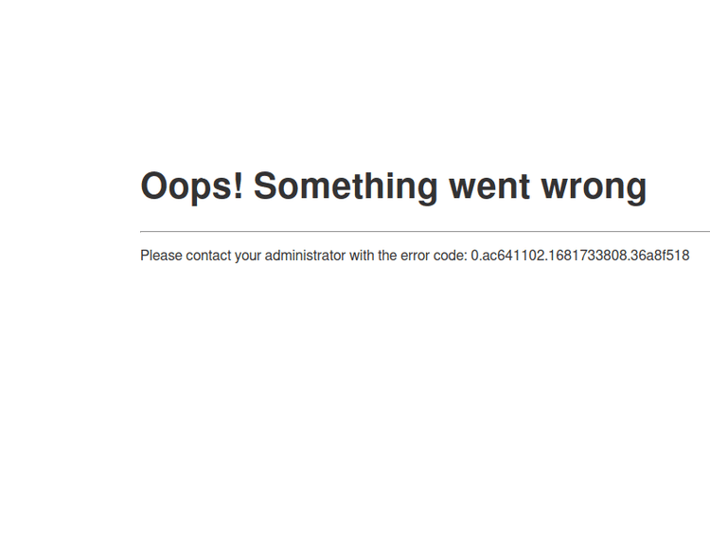Click the word "went" in the heading
The width and height of the screenshot is (710, 533).
489,187
